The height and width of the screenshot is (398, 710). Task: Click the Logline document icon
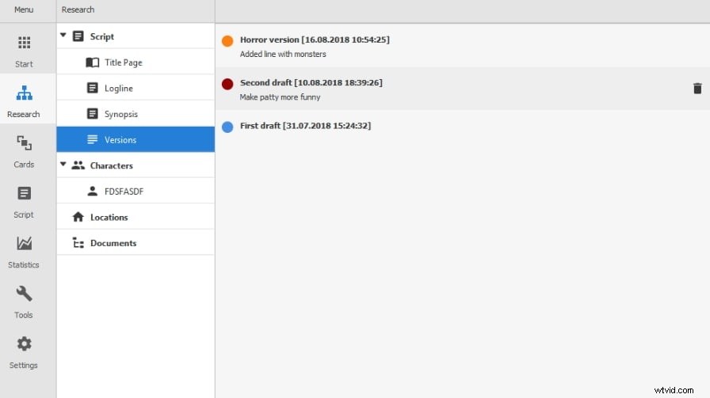(x=93, y=88)
